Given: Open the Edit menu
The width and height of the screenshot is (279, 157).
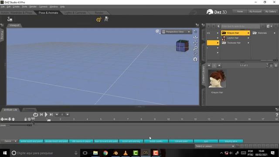Looking at the screenshot, I should [9, 7].
